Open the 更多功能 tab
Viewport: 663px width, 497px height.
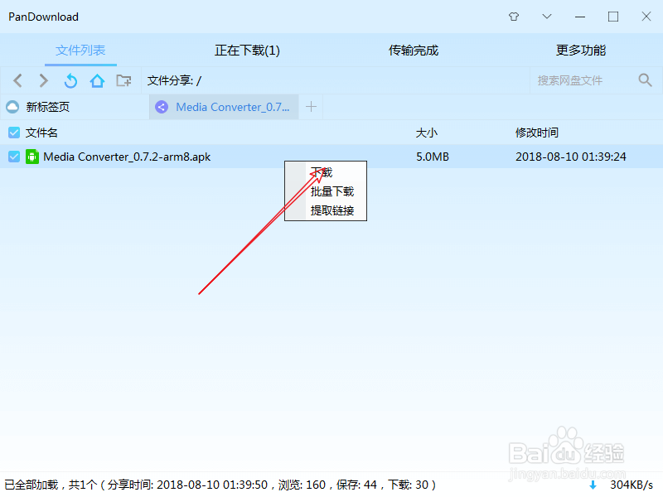pyautogui.click(x=581, y=51)
